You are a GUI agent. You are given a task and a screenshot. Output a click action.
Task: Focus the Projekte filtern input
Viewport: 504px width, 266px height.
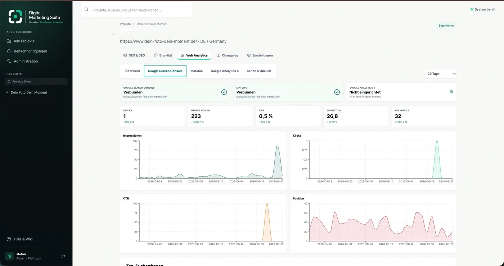coord(36,82)
